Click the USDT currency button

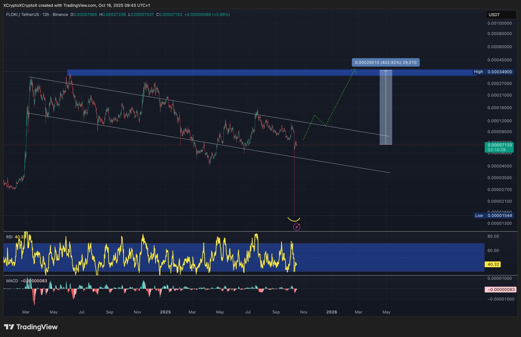(501, 15)
